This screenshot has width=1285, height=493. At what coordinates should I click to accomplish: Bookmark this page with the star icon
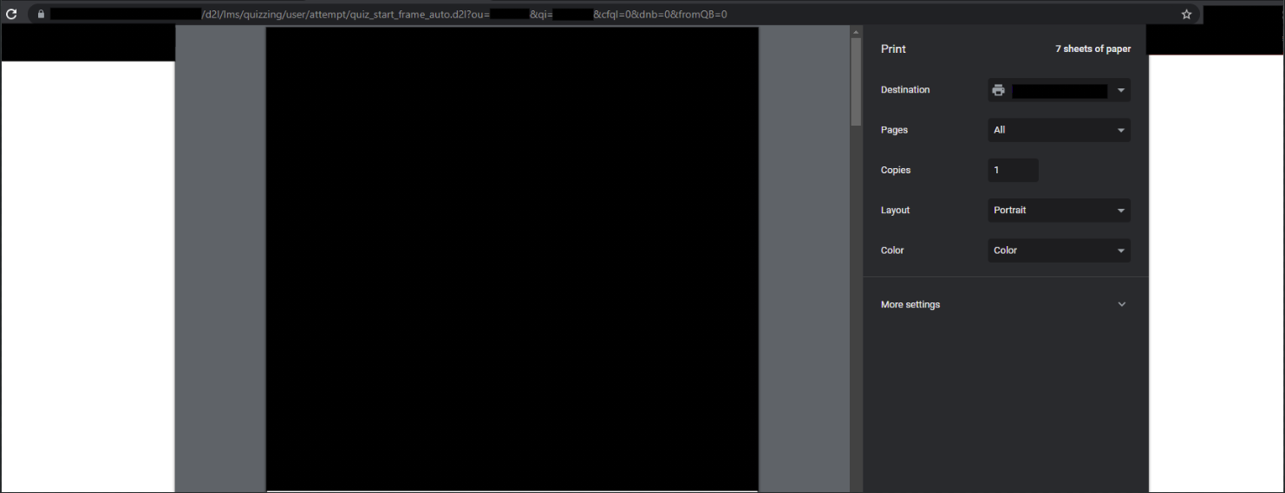point(1186,15)
